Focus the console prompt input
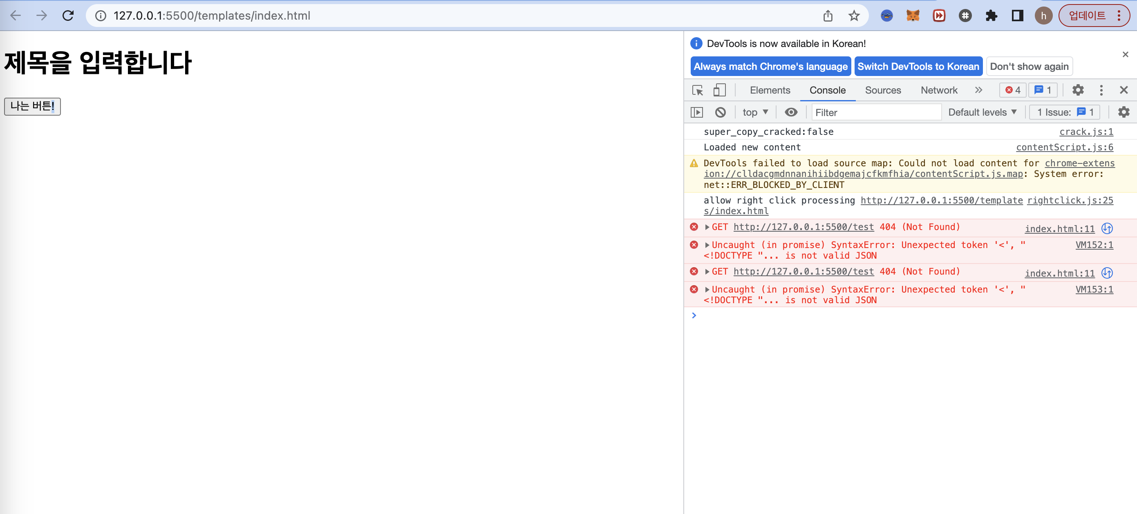The image size is (1137, 514). coord(914,316)
